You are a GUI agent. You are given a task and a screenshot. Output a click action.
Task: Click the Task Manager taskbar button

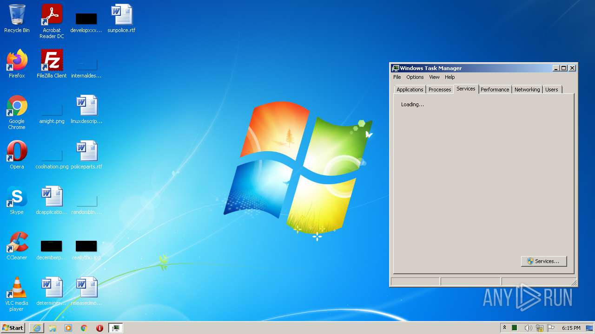[x=115, y=328]
